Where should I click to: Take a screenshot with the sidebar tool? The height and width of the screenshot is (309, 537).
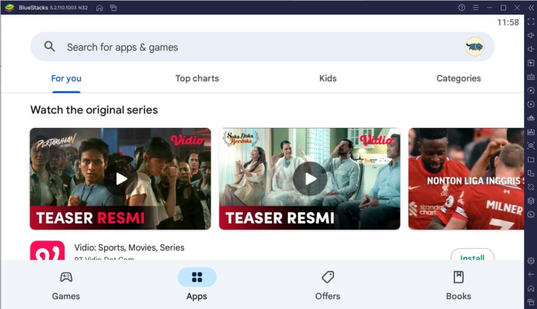tap(531, 146)
